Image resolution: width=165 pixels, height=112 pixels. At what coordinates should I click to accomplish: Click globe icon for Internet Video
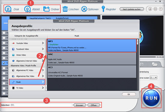[13, 61]
